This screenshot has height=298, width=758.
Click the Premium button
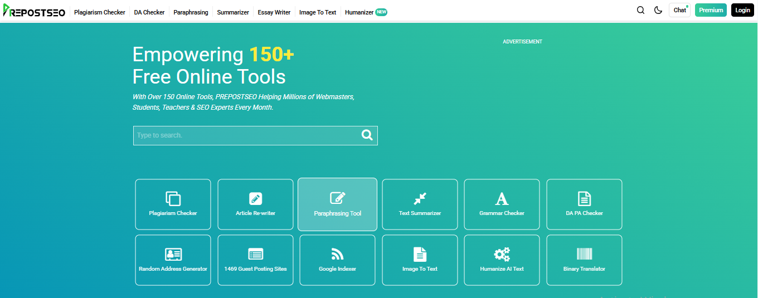click(711, 10)
